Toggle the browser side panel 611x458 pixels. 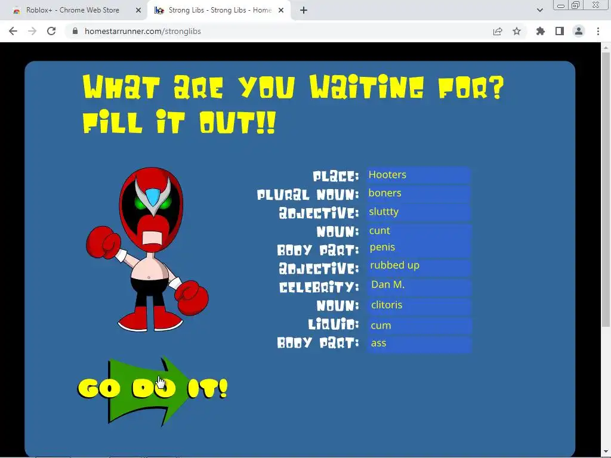point(560,31)
